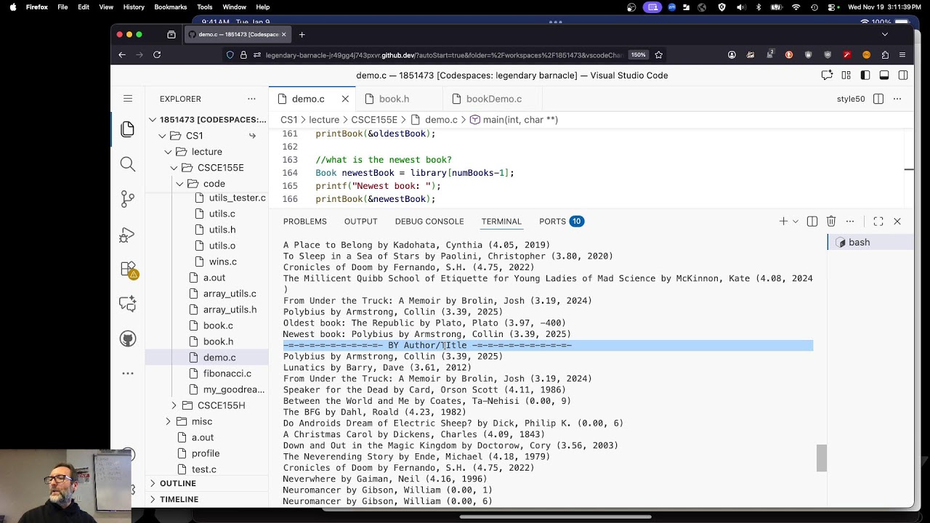The width and height of the screenshot is (930, 523).
Task: Go back in Firefox
Action: tap(122, 54)
